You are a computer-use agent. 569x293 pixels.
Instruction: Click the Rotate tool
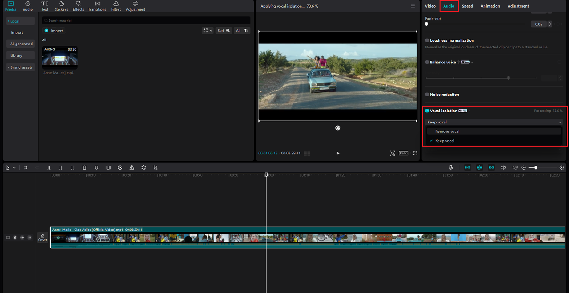144,167
